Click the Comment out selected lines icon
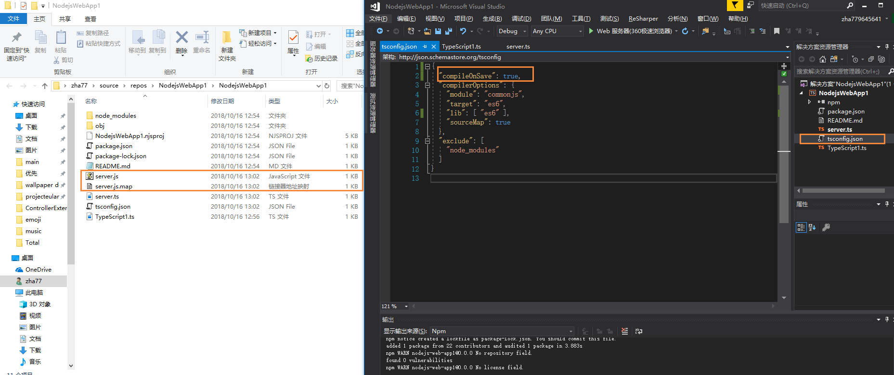 [x=752, y=31]
